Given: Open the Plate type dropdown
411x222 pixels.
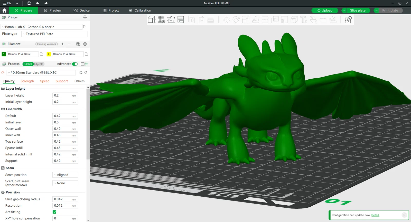Looking at the screenshot, I should click(x=55, y=34).
